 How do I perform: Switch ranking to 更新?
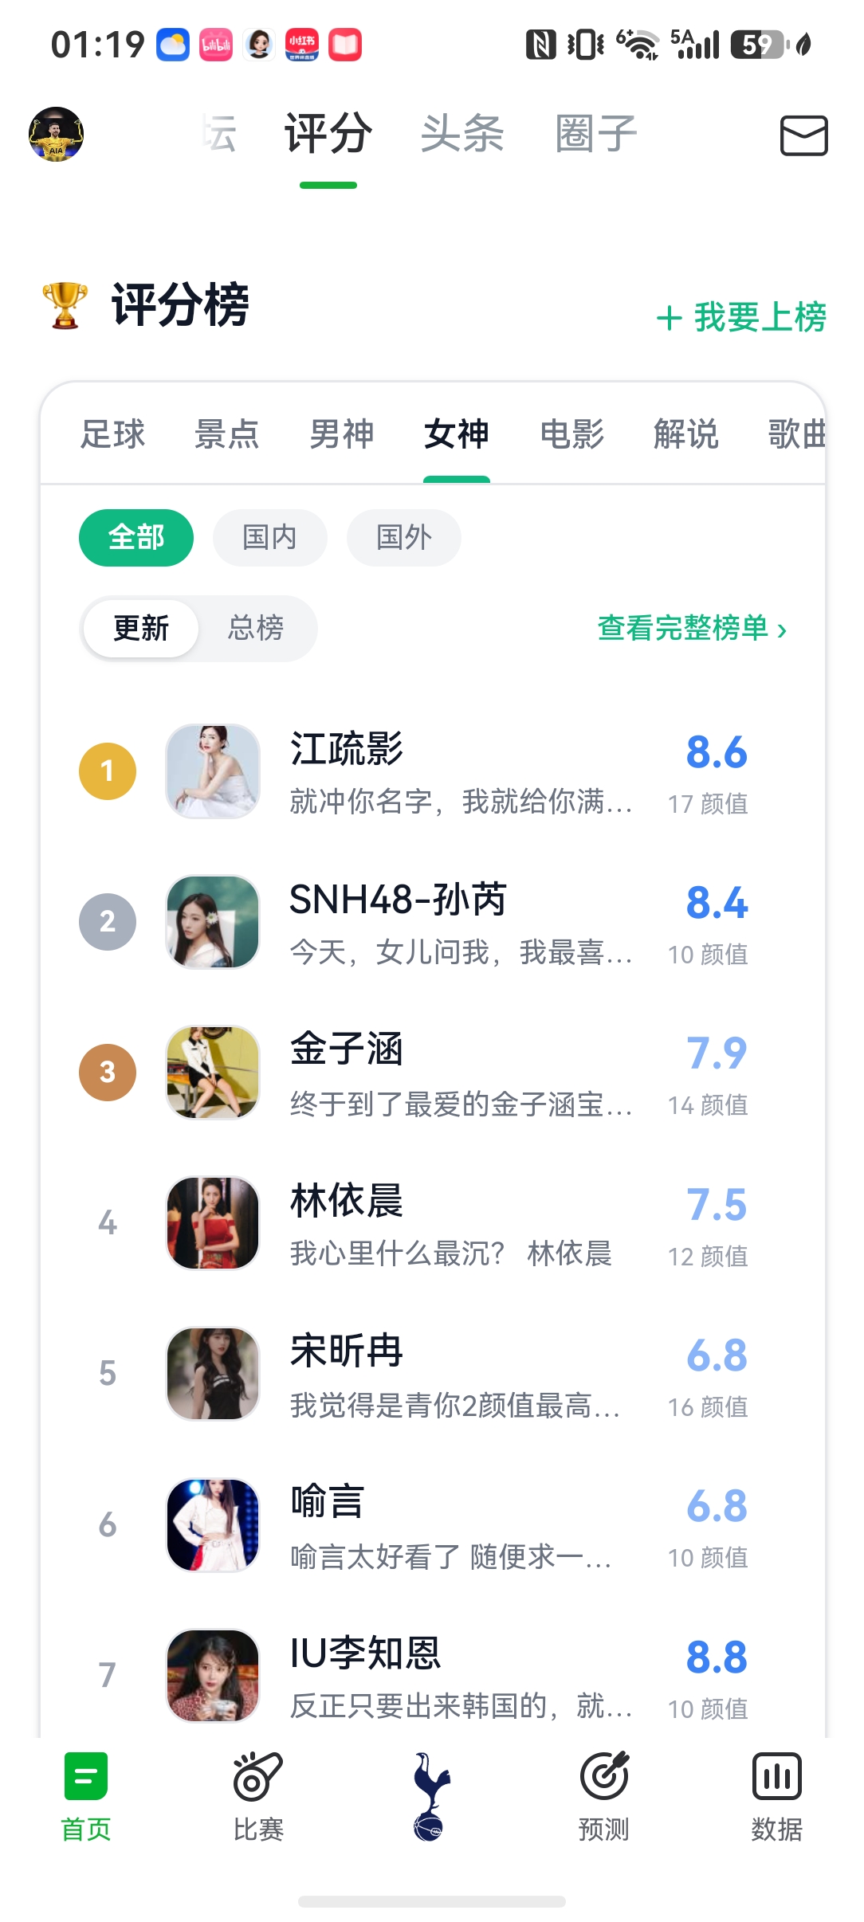141,628
